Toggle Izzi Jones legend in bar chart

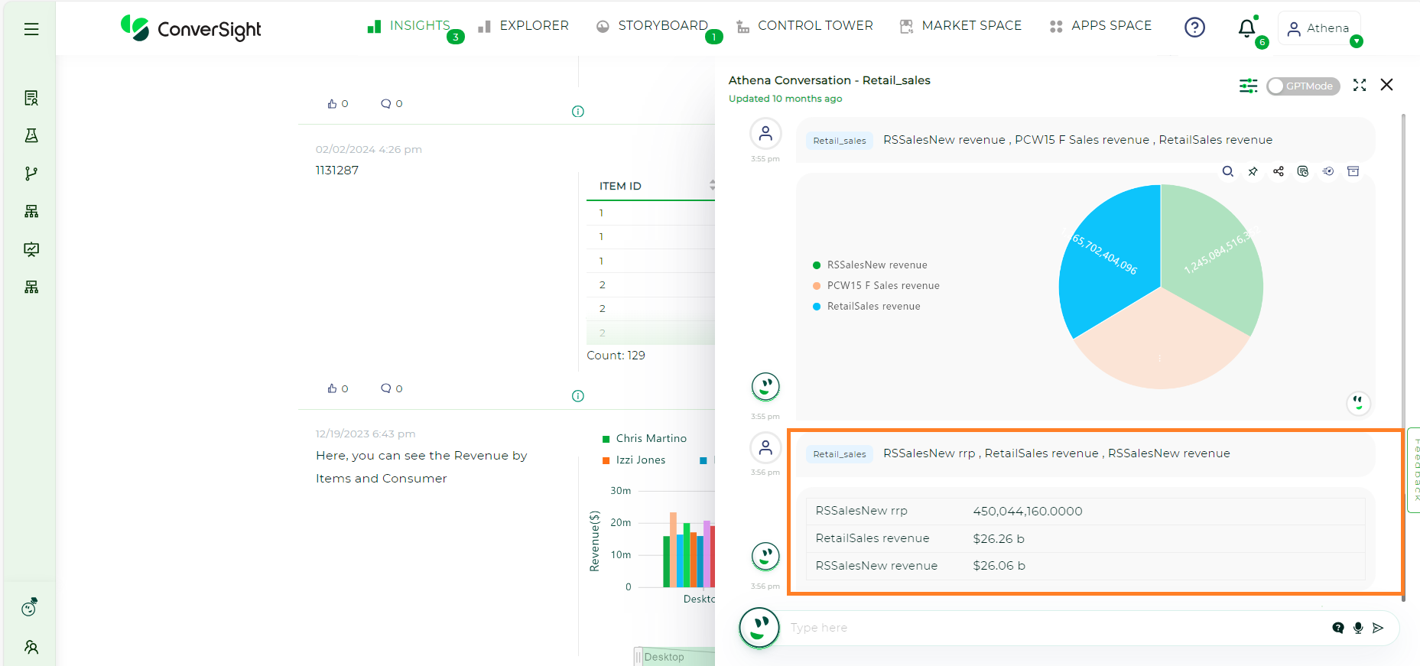pos(634,460)
